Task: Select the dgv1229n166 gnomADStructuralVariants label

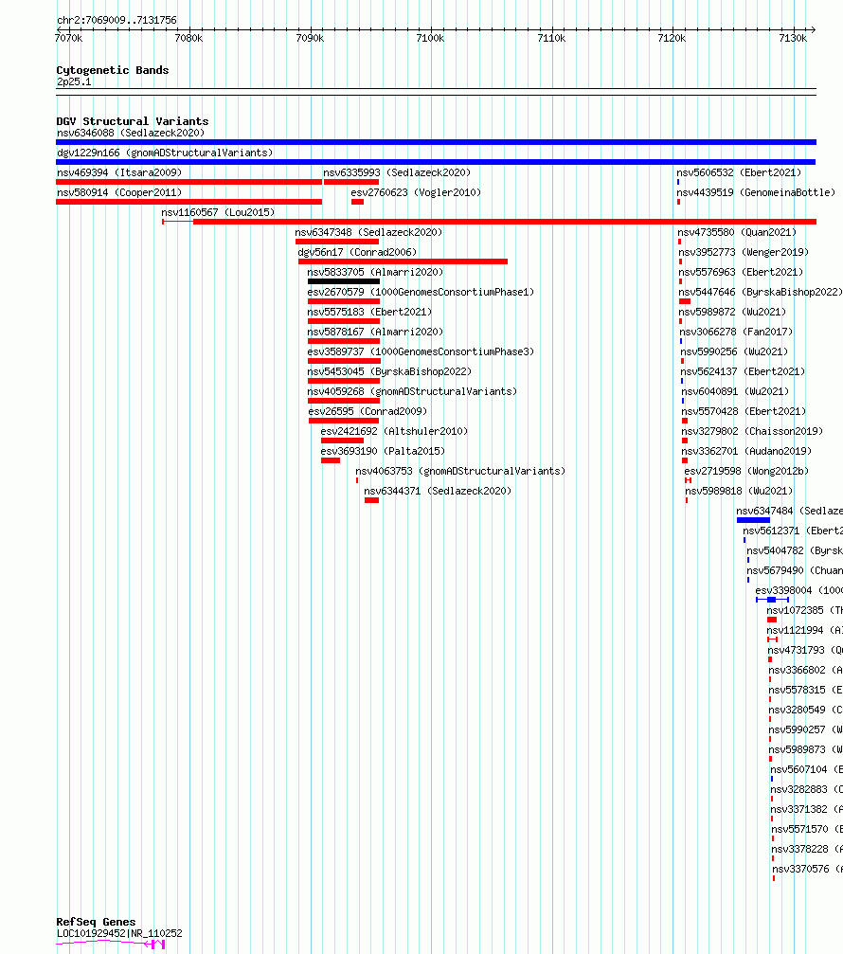Action: [165, 153]
